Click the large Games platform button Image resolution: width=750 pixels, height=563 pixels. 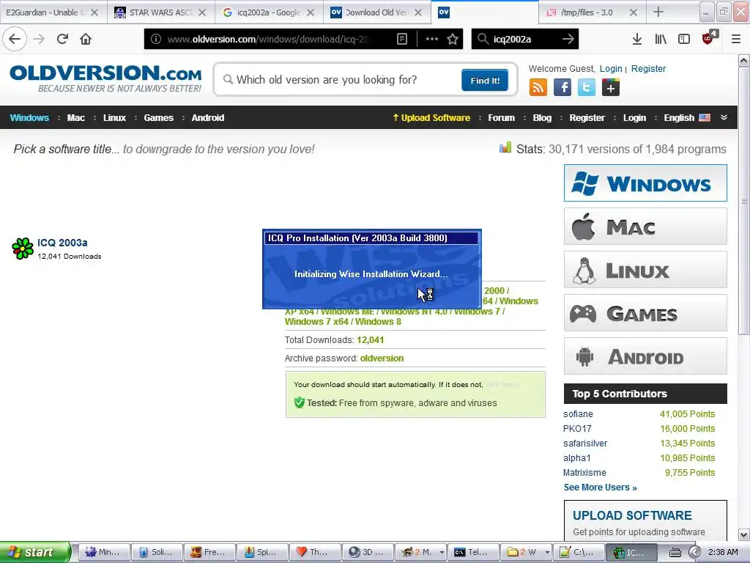pos(645,313)
